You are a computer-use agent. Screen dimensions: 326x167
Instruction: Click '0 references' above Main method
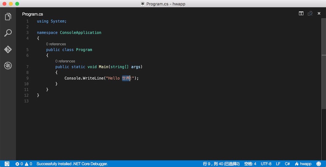65,61
